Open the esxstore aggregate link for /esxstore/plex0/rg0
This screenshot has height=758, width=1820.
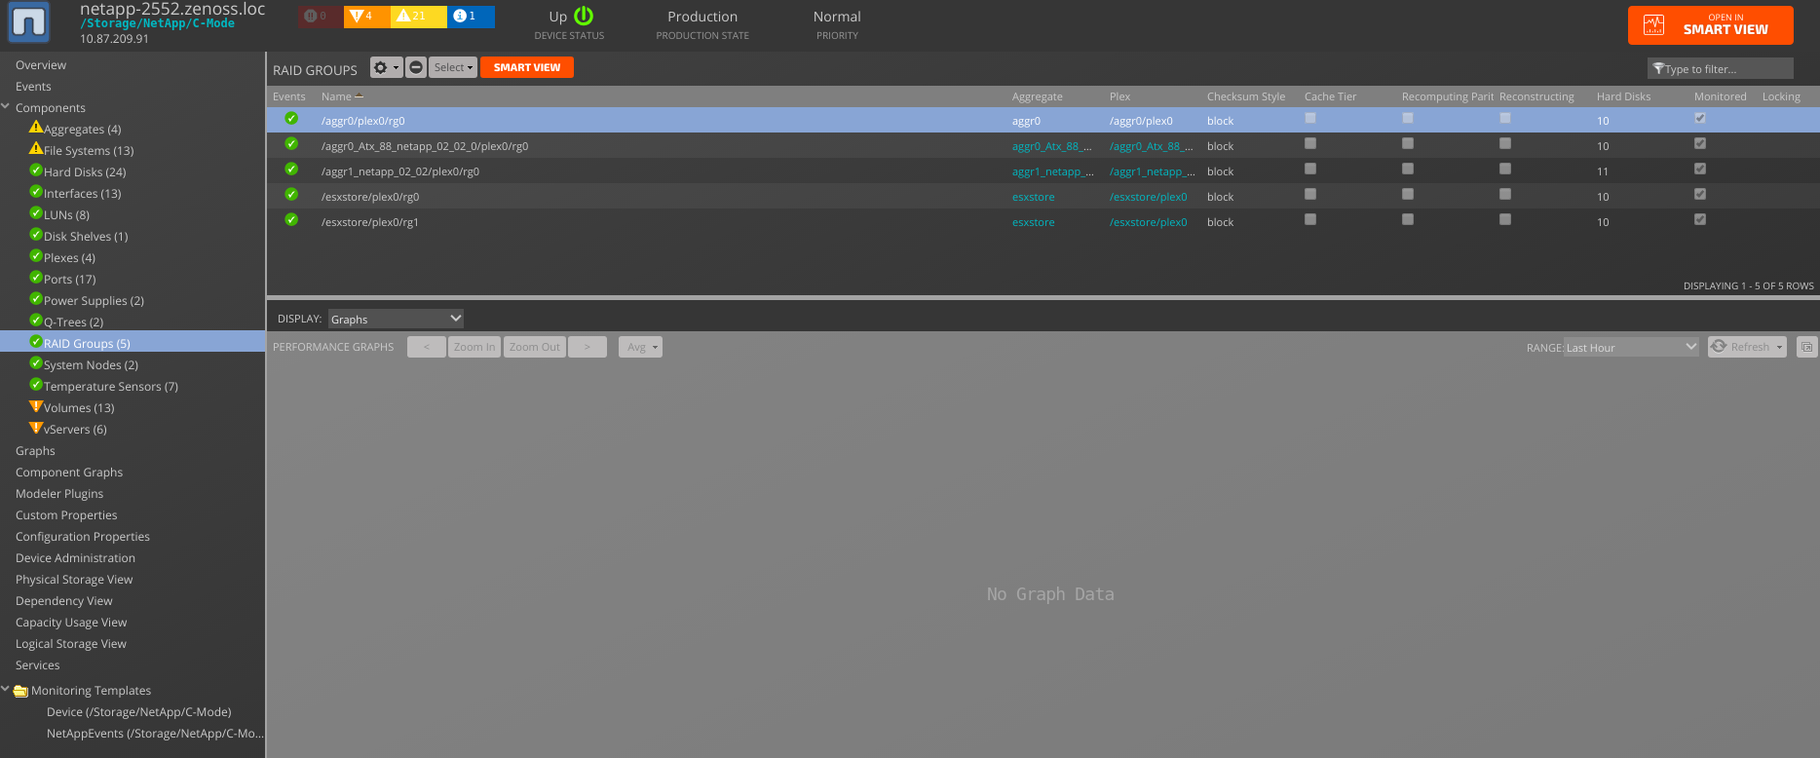[1033, 197]
